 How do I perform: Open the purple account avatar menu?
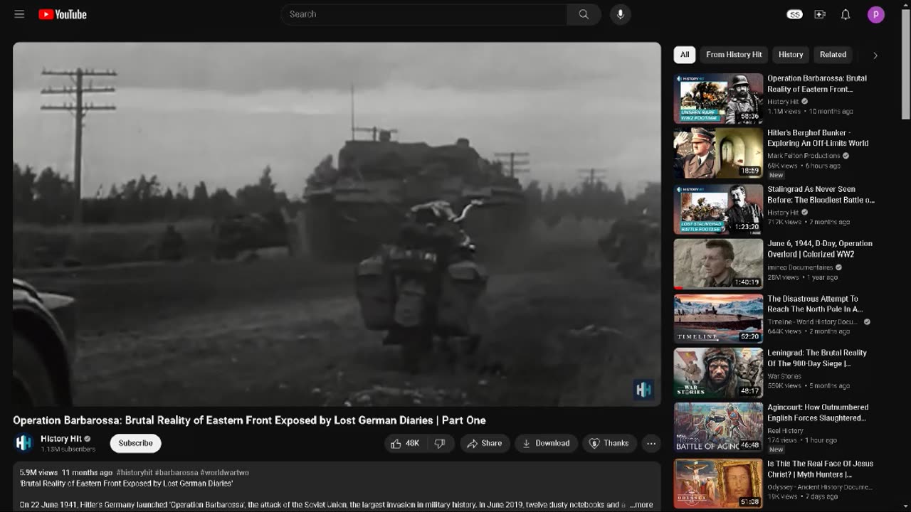[875, 14]
